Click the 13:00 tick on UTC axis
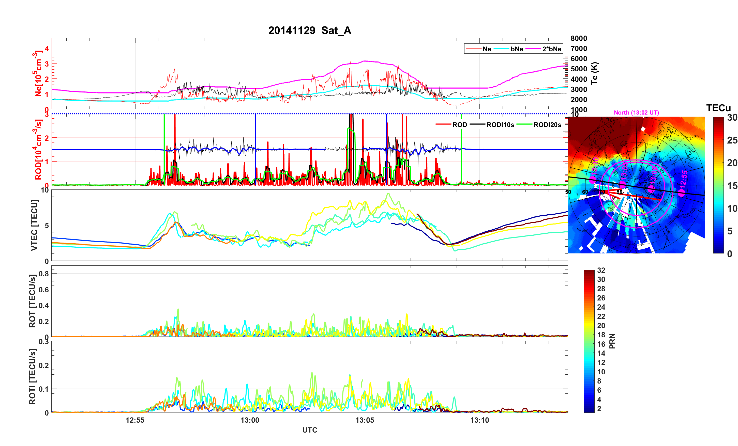738x446 pixels. pyautogui.click(x=250, y=420)
